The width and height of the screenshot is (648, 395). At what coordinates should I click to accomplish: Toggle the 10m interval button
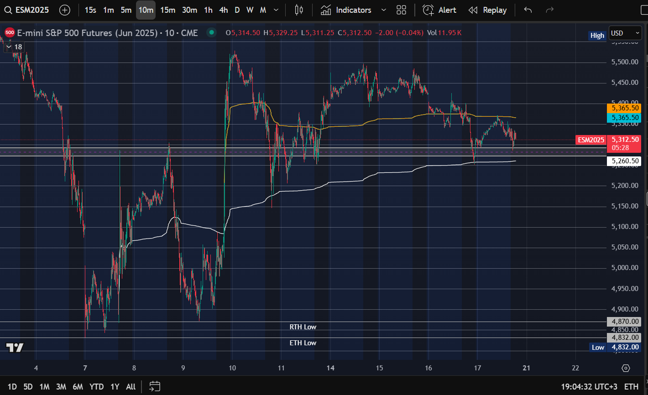tap(146, 10)
